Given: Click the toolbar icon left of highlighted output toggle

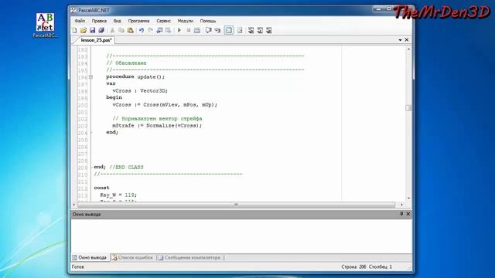Looking at the screenshot, I should (x=217, y=30).
